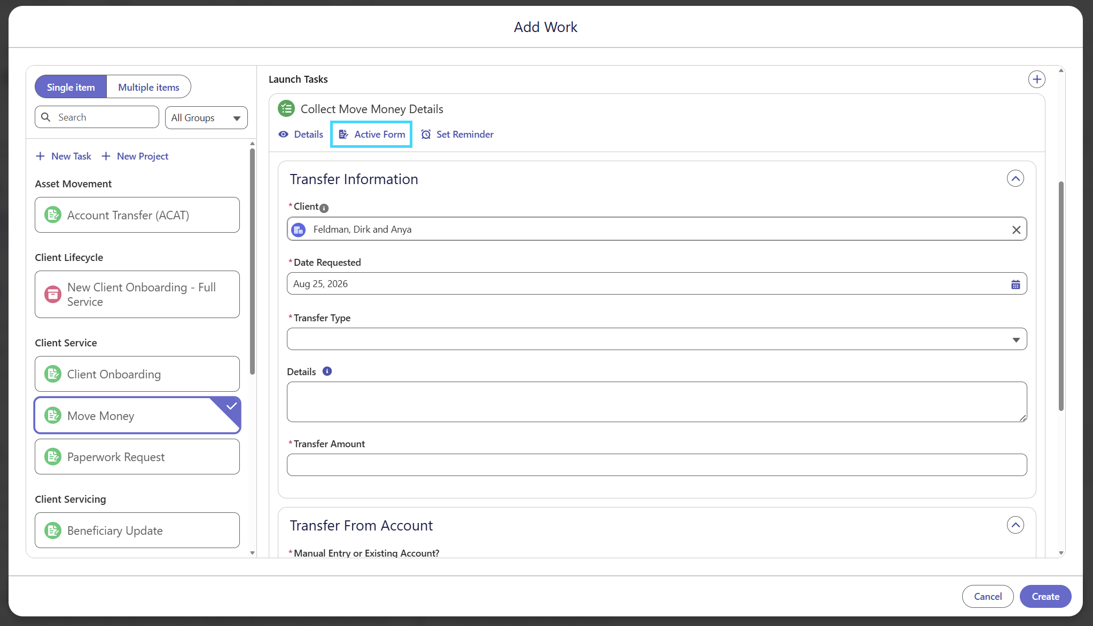Select the Client Onboarding template

[137, 374]
